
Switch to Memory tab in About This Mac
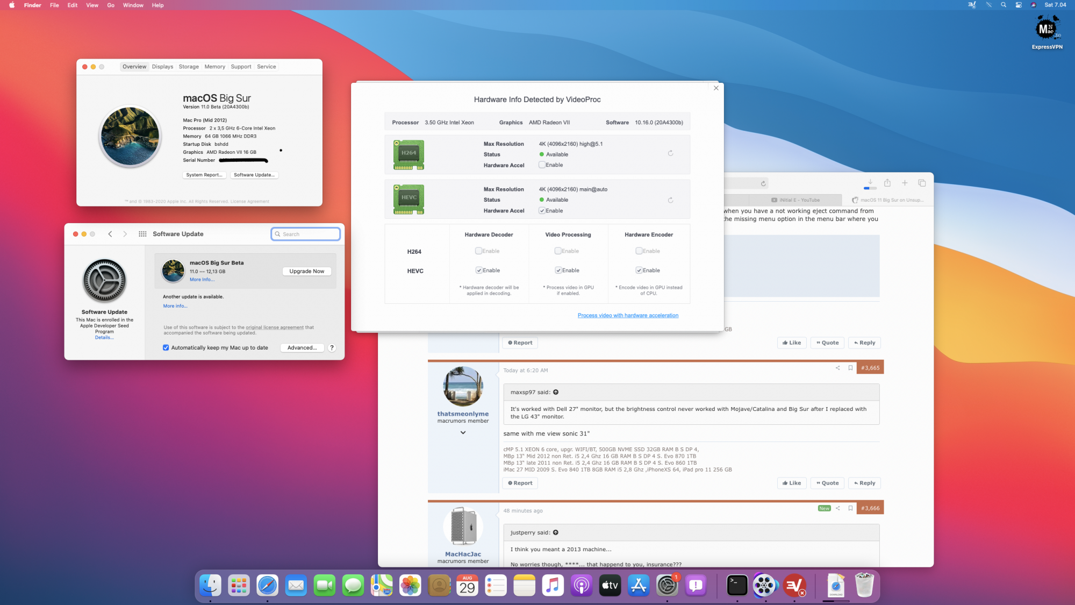[214, 67]
